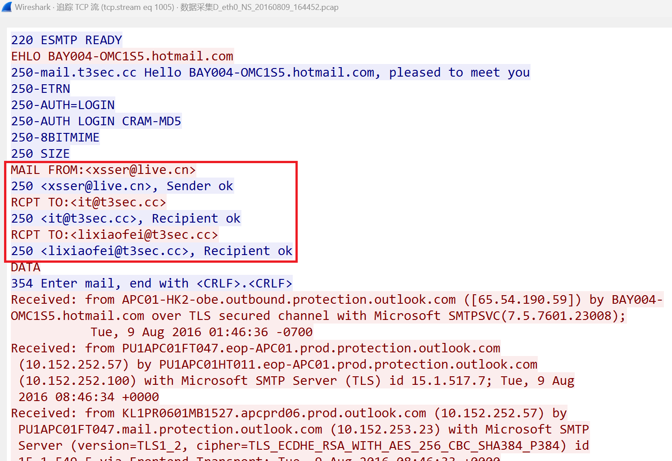
Task: Select 'PU1APC01FT047.mail.protection.outlook.com (10.152.253.23)' line
Action: [304, 429]
